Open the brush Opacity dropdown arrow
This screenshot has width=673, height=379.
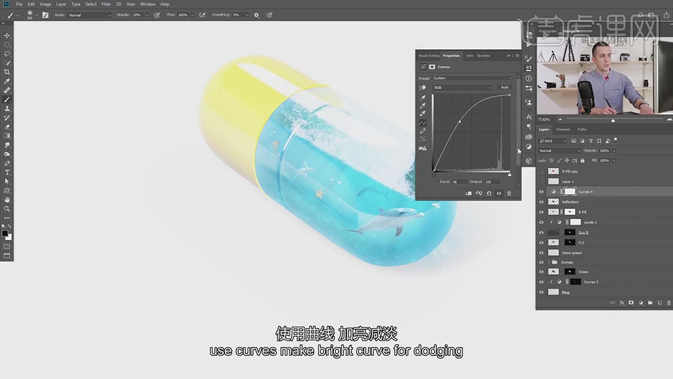click(147, 15)
